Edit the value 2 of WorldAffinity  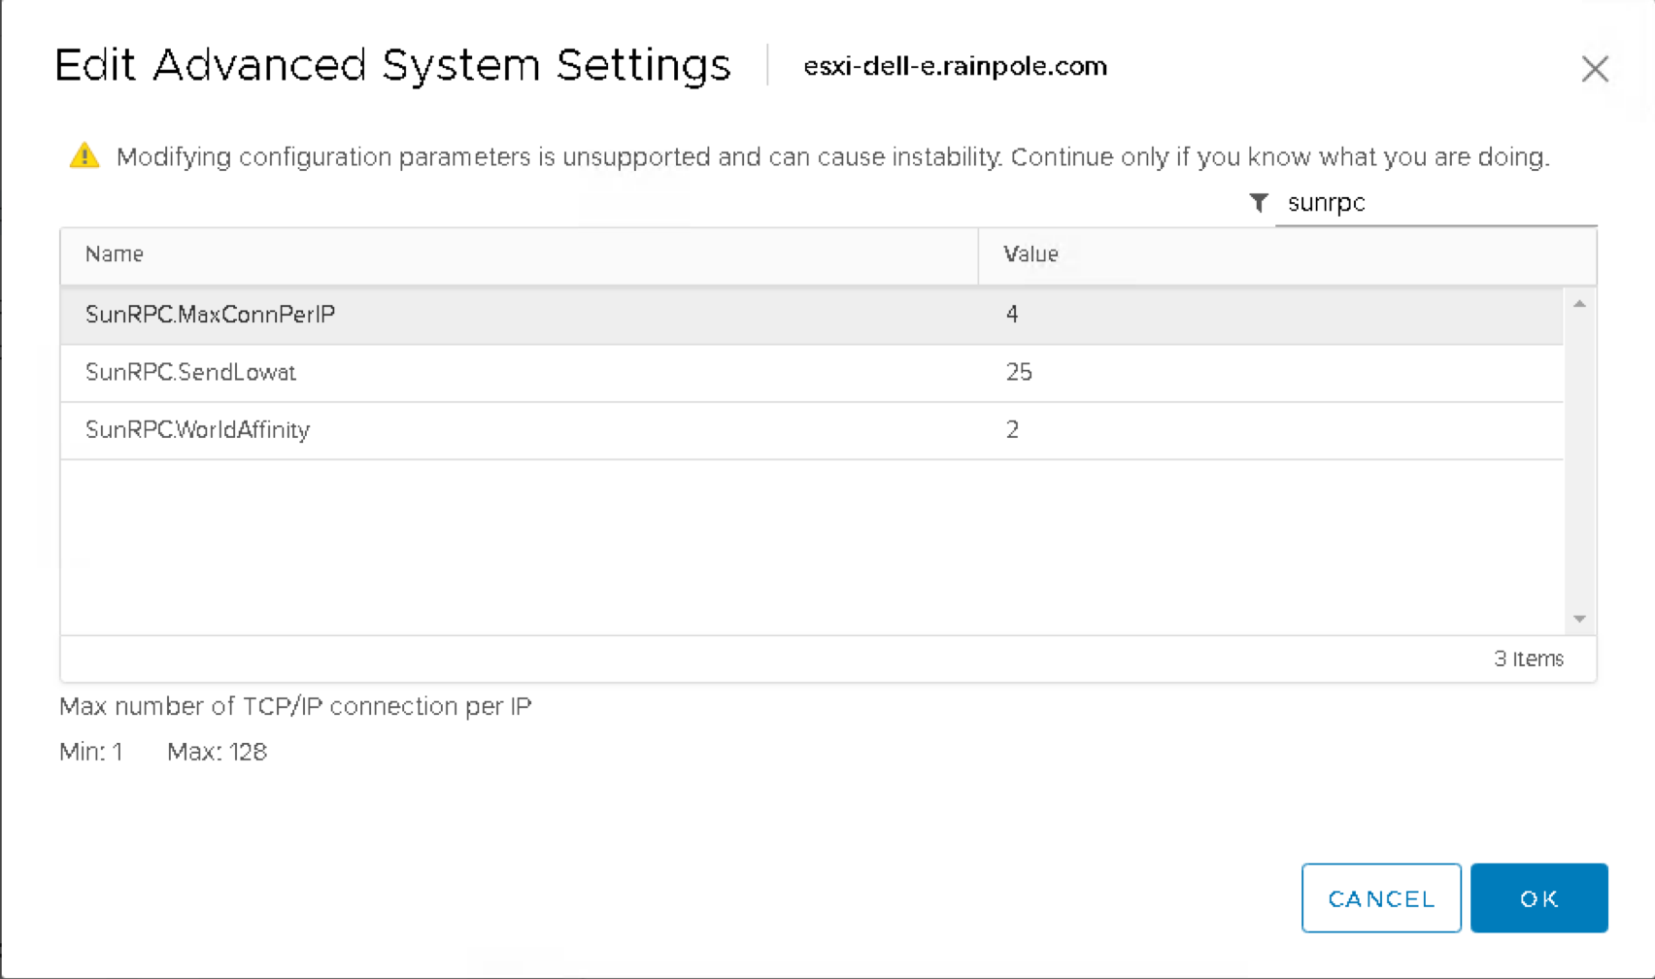pyautogui.click(x=1012, y=429)
